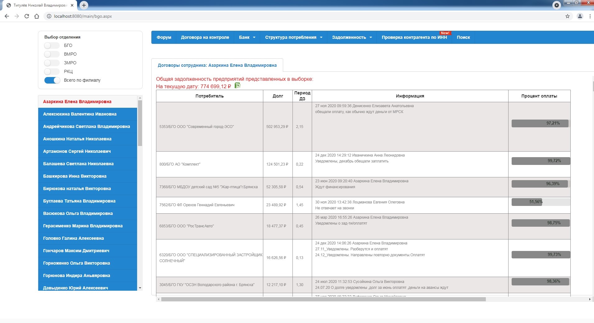Click the Excel export icon
Screen dimensions: 594x323
click(x=237, y=85)
